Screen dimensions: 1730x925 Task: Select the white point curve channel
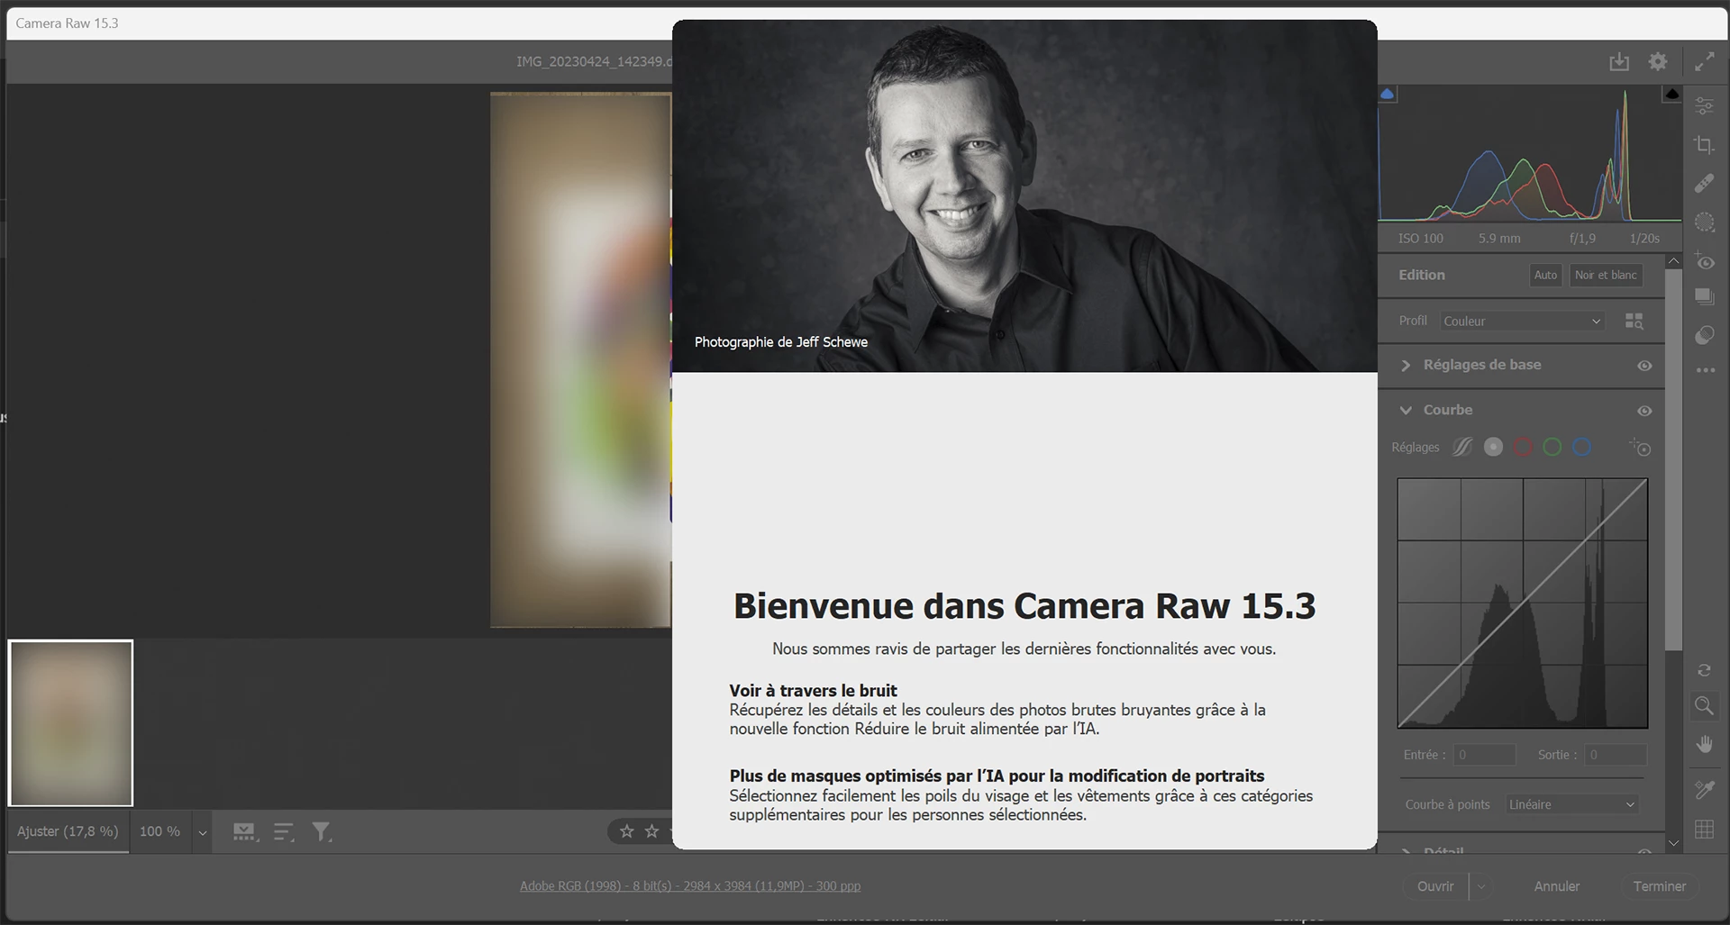[1493, 447]
